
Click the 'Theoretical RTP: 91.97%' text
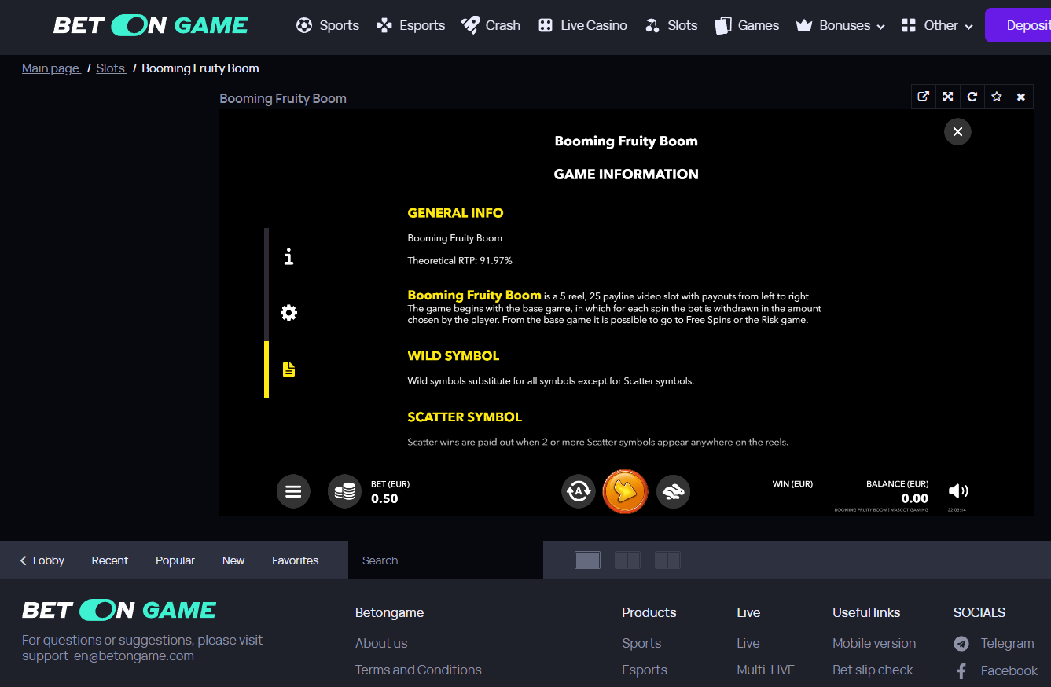[x=460, y=260]
